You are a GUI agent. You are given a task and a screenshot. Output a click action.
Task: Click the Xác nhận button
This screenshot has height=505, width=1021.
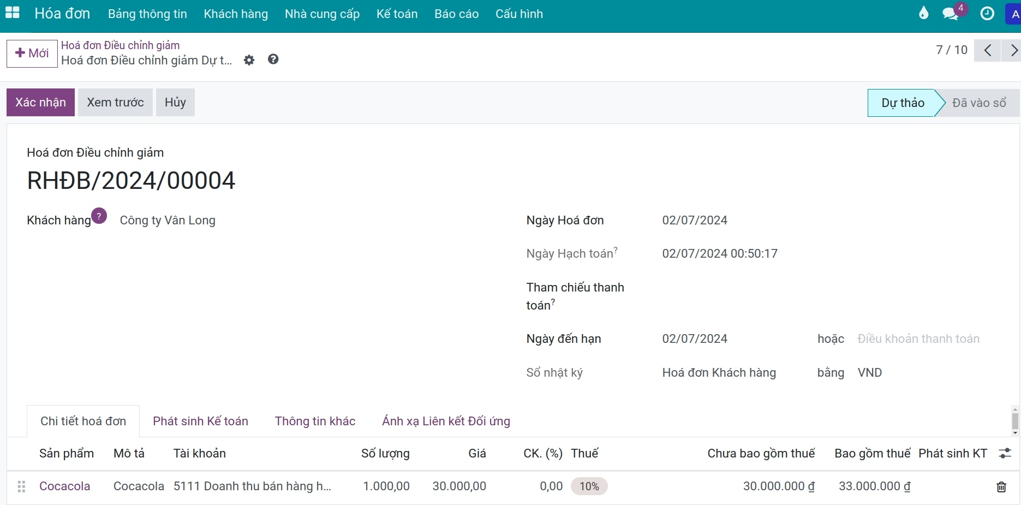(x=40, y=103)
